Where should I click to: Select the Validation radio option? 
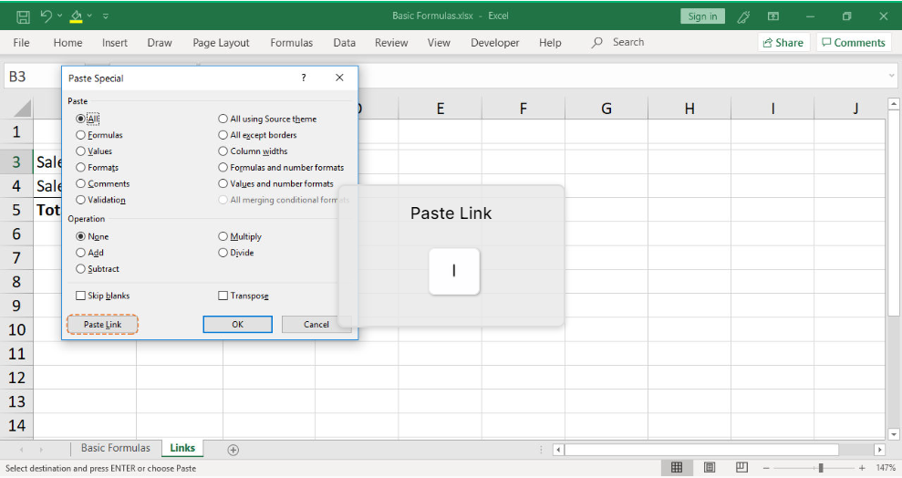(100, 200)
